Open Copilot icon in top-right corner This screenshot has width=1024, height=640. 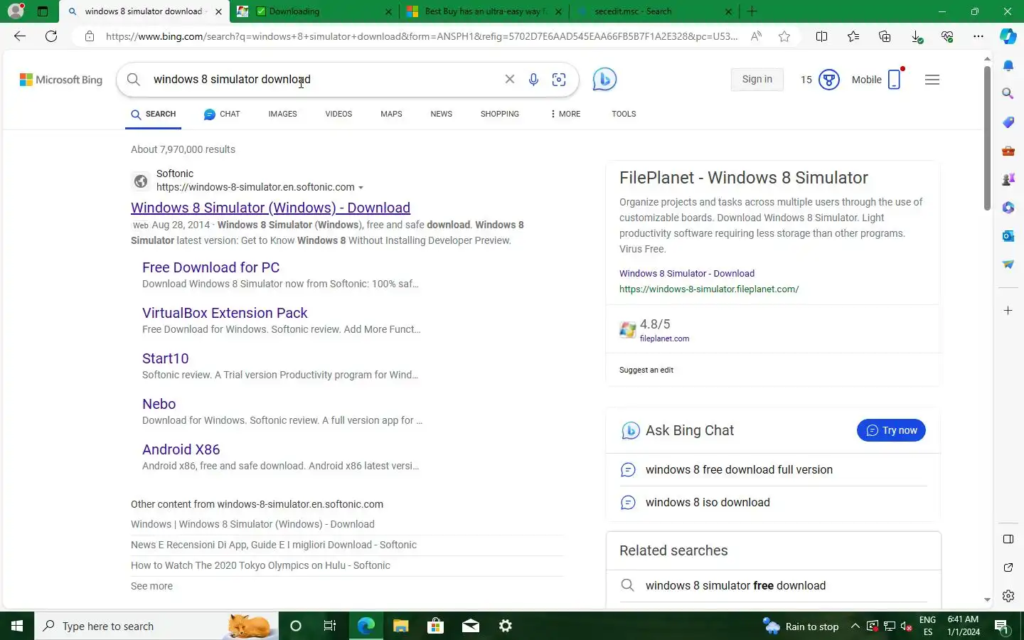[x=1008, y=36]
